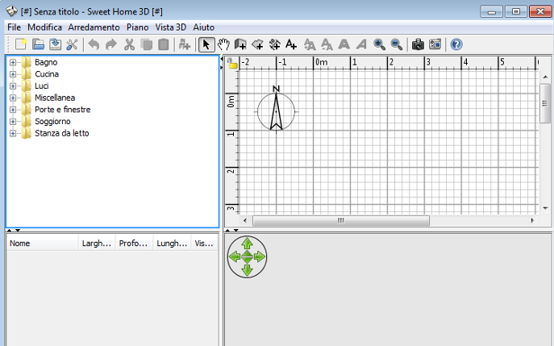This screenshot has height=346, width=554.
Task: Click the compass rose on plan
Action: point(276,111)
